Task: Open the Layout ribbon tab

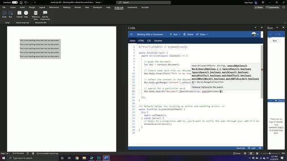Action: pos(42,8)
